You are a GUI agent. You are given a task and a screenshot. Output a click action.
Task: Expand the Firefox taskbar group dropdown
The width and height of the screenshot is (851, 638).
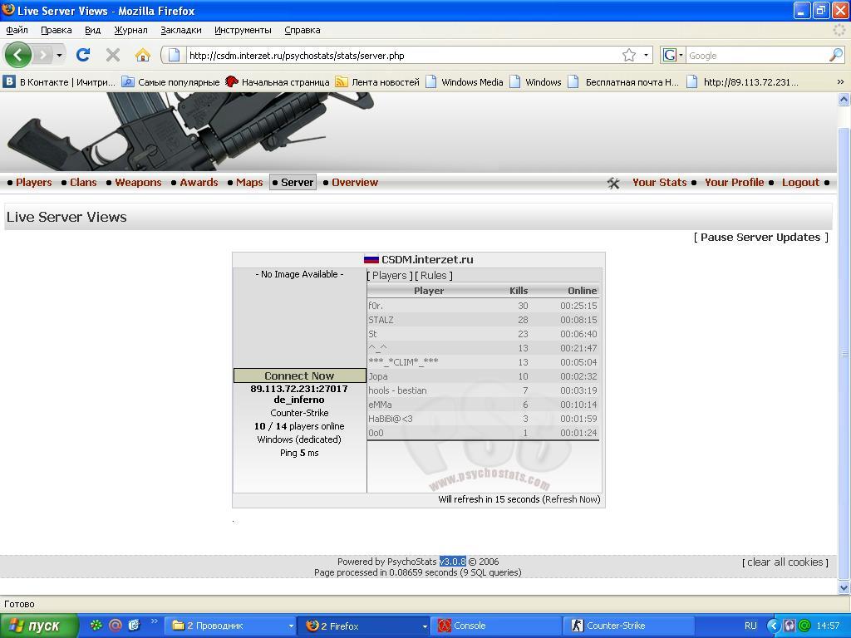coord(425,626)
